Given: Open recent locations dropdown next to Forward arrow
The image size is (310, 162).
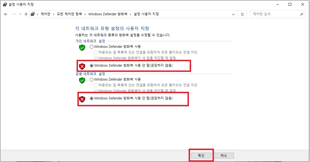Looking at the screenshot, I should (20, 14).
